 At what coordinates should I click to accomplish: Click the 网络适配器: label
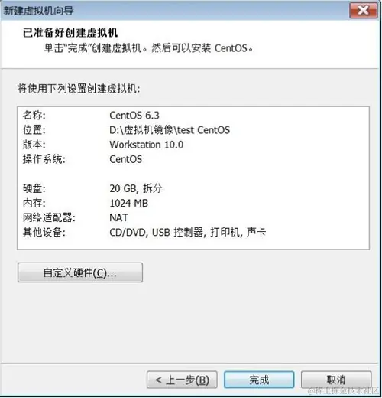point(49,217)
